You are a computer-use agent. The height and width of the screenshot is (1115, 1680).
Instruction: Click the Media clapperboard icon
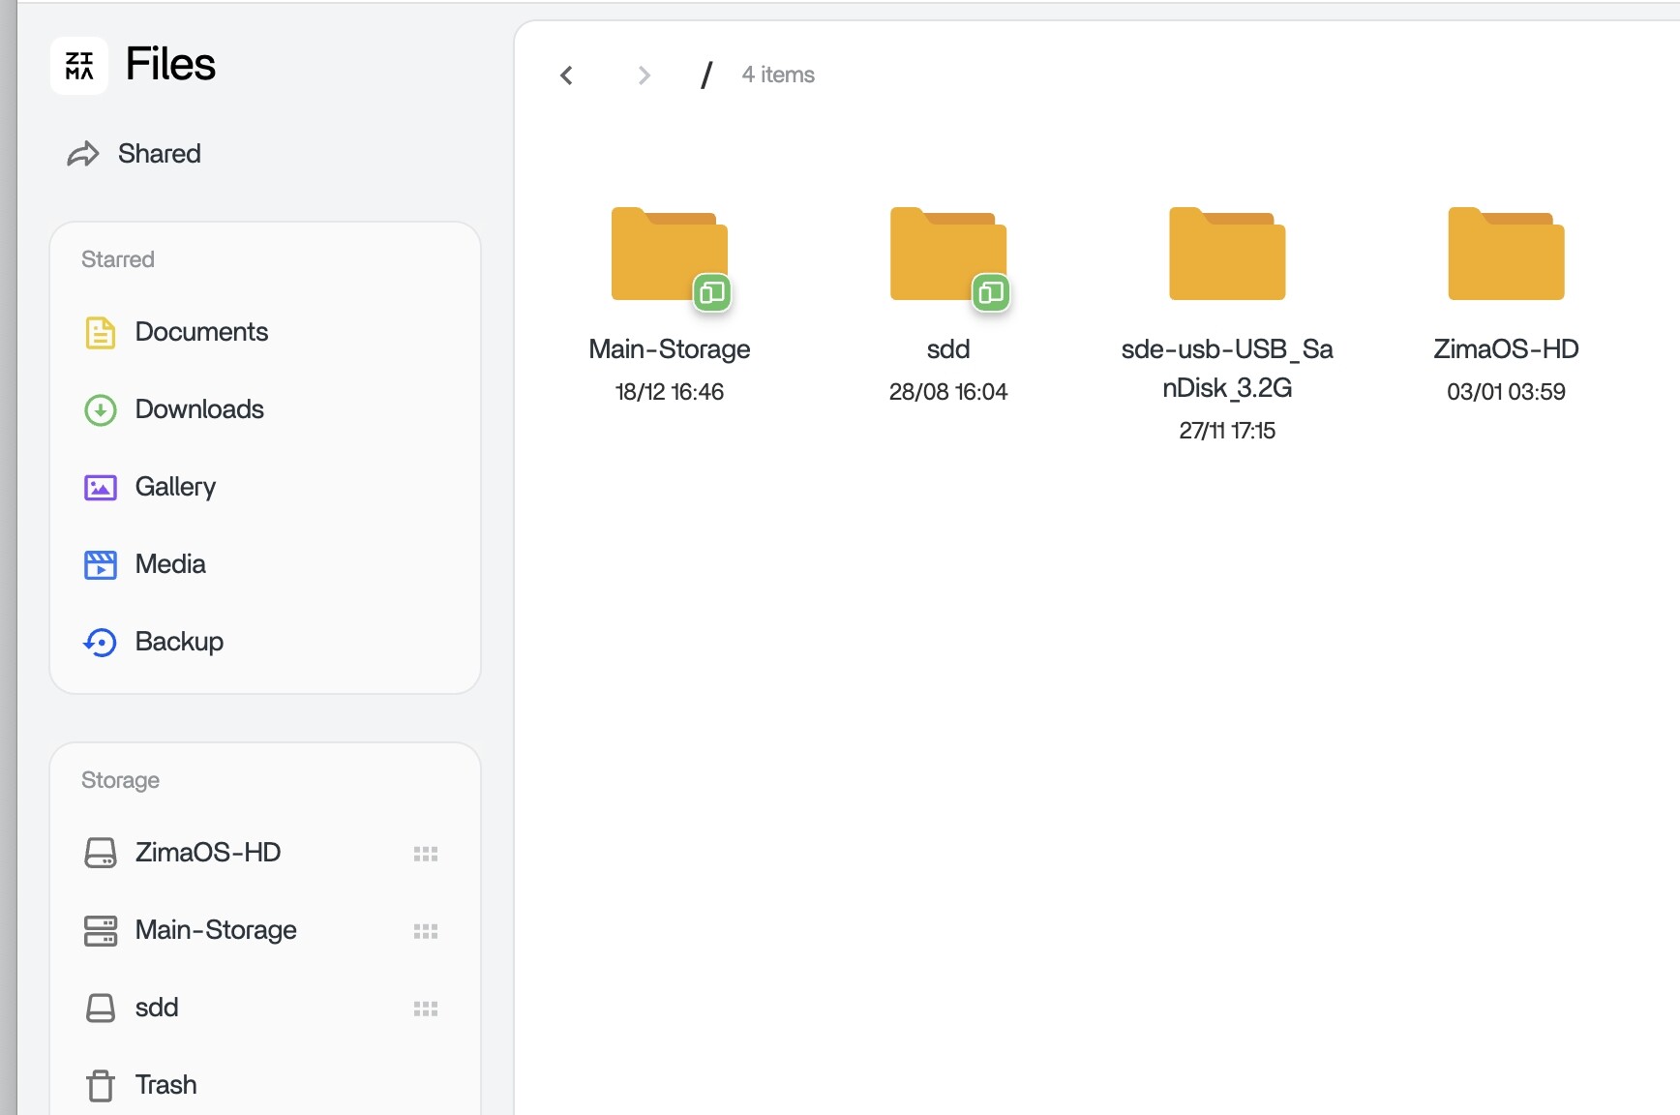coord(101,565)
